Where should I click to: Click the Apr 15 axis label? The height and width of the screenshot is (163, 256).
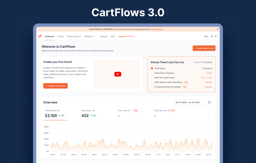tap(53, 155)
